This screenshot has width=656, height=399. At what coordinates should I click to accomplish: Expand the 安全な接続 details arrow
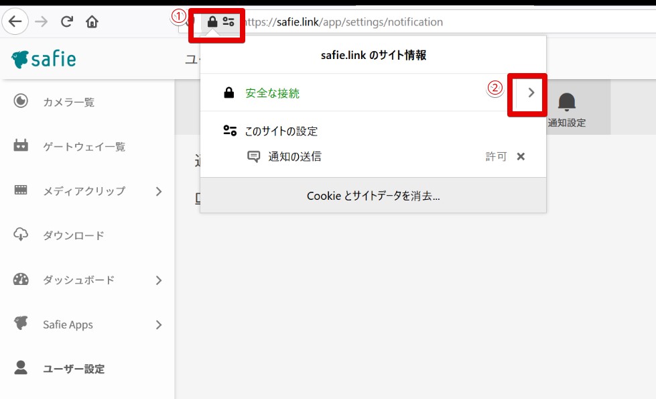pyautogui.click(x=531, y=93)
